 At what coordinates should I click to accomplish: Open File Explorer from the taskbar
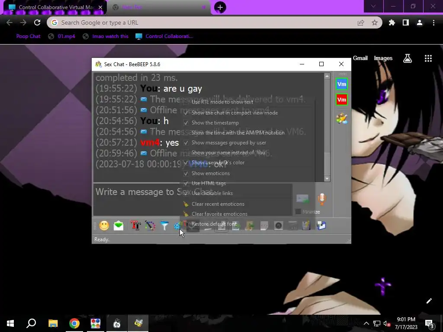53,323
